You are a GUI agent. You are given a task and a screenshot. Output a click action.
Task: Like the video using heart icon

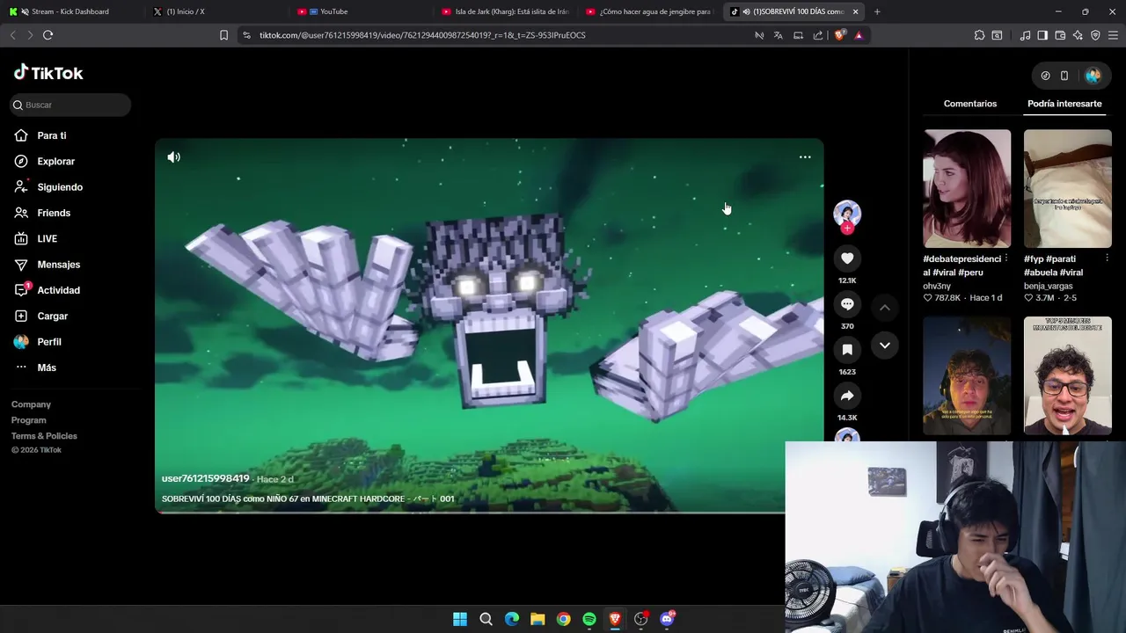[847, 258]
